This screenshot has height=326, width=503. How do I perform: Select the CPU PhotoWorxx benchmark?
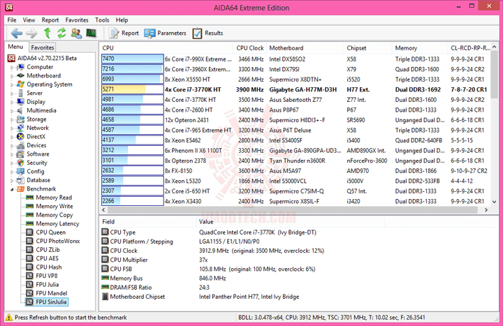coord(58,241)
